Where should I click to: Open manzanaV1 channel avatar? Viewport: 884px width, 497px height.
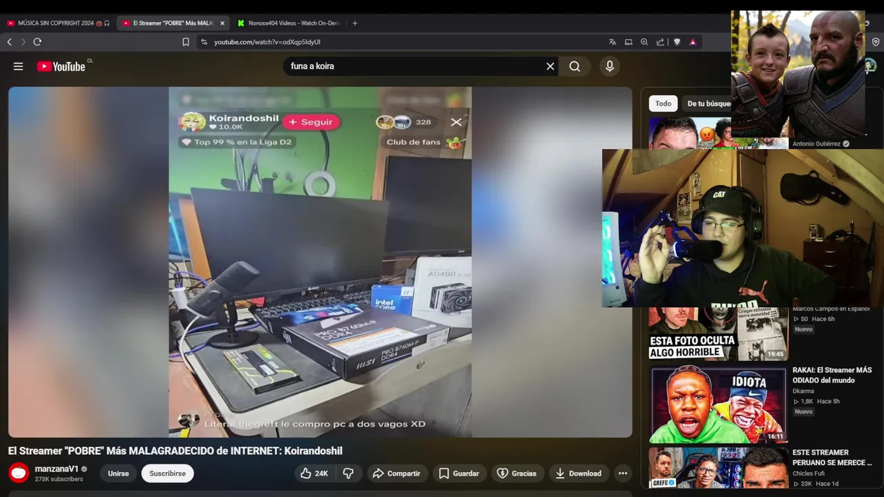19,473
